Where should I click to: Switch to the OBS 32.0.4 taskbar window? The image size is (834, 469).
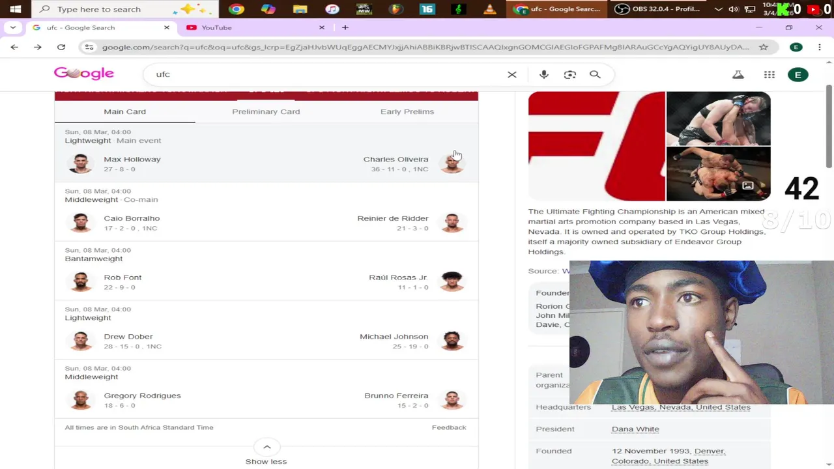click(x=658, y=9)
